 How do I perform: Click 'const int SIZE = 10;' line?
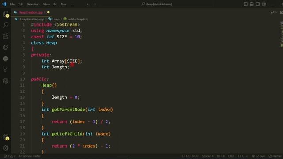57,37
